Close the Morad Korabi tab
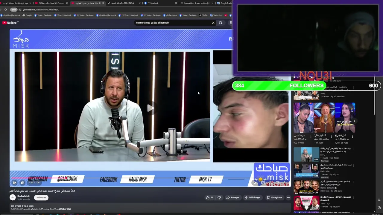 (30, 3)
